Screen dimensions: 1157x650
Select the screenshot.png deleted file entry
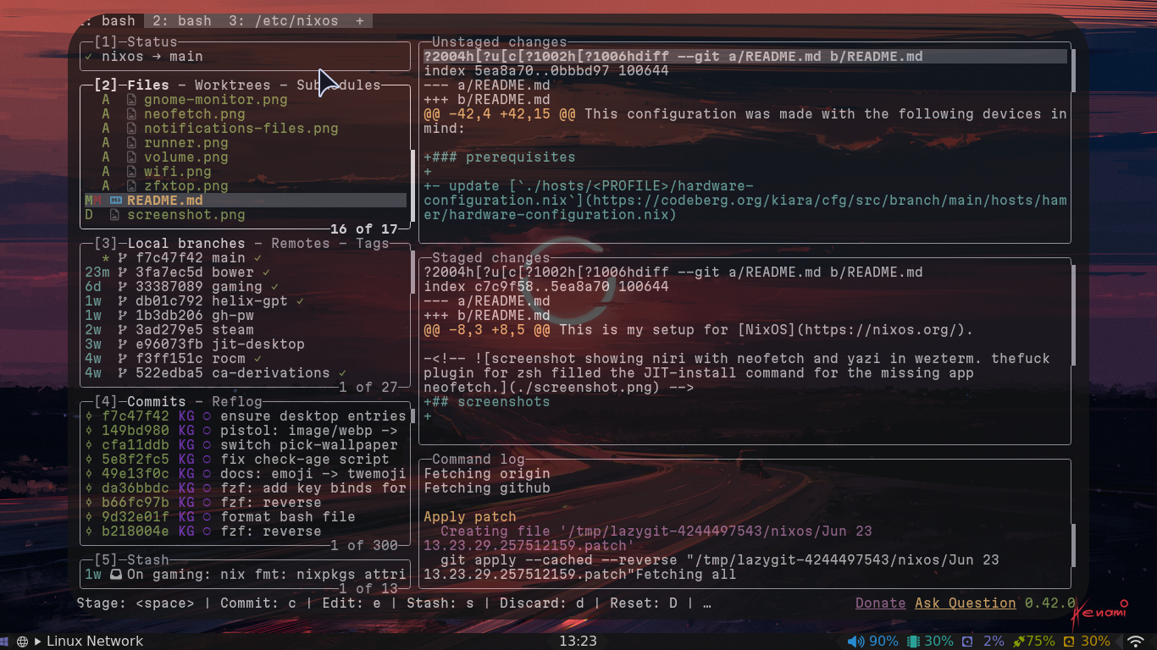[x=246, y=215]
